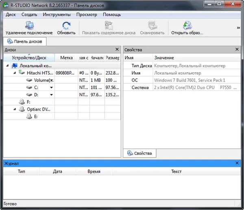Click the F: optical drive icon
This screenshot has width=244, height=210.
pyautogui.click(x=22, y=102)
